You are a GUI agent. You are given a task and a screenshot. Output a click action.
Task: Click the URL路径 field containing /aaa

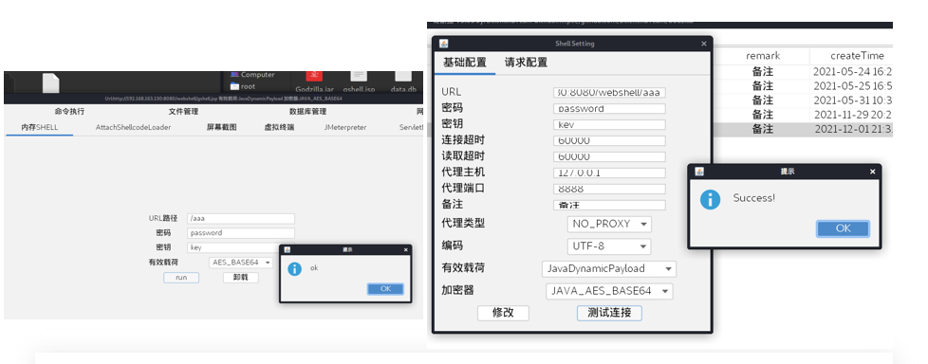241,219
